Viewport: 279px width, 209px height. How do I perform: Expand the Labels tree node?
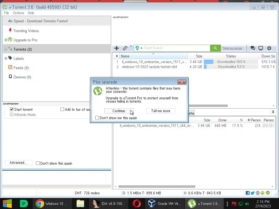pyautogui.click(x=6, y=58)
